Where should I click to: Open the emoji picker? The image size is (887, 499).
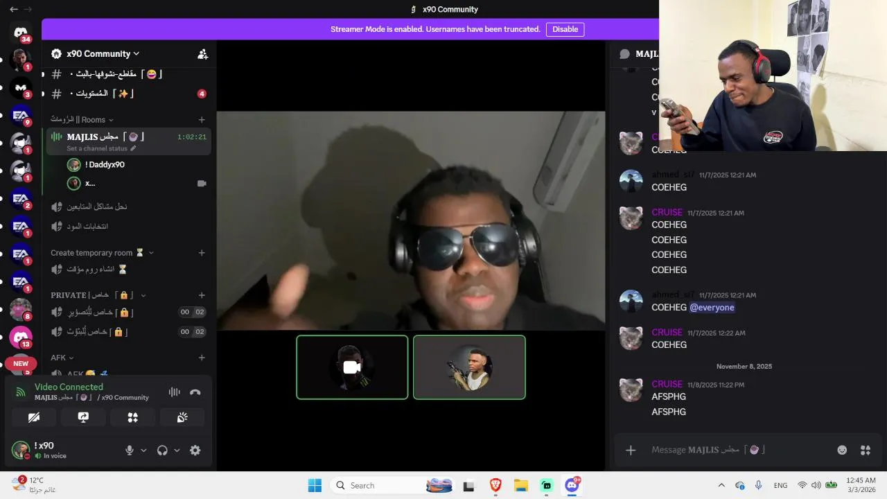coord(842,450)
